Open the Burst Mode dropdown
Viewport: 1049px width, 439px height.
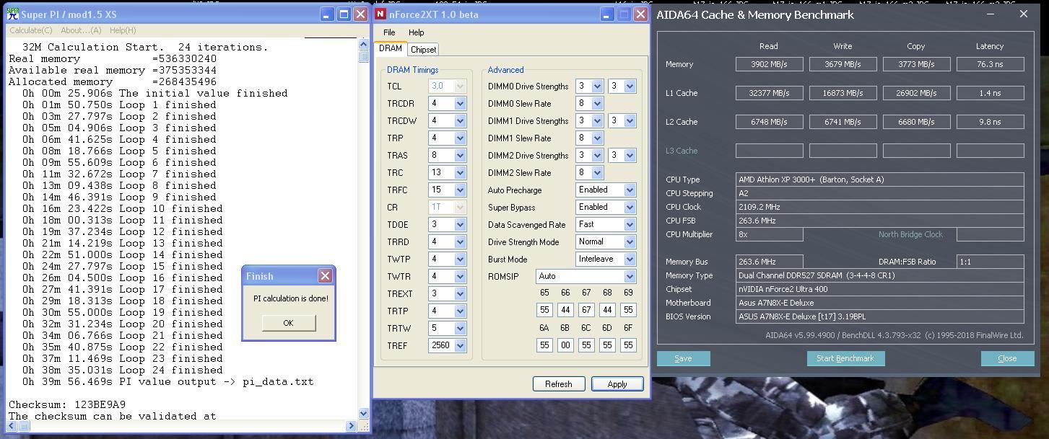630,259
